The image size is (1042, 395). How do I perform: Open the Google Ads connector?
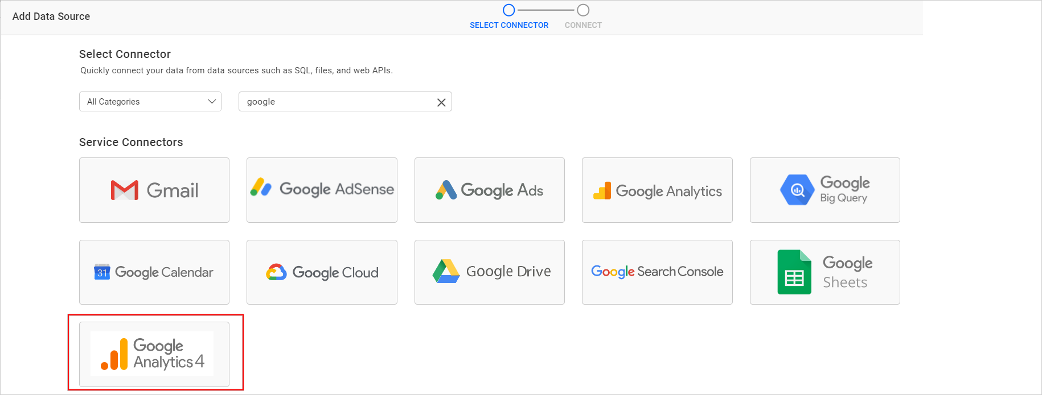coord(490,190)
